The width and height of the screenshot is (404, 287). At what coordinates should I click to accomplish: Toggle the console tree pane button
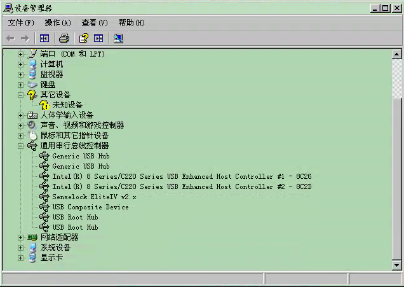click(x=44, y=39)
